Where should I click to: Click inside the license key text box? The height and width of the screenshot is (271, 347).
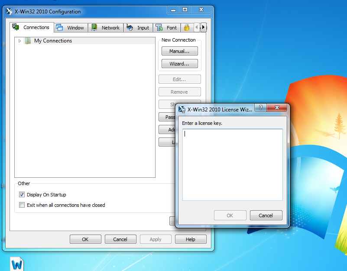[x=232, y=165]
